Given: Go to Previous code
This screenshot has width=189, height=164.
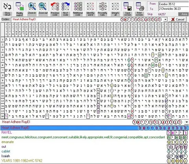Looking at the screenshot, I should 55,6.
